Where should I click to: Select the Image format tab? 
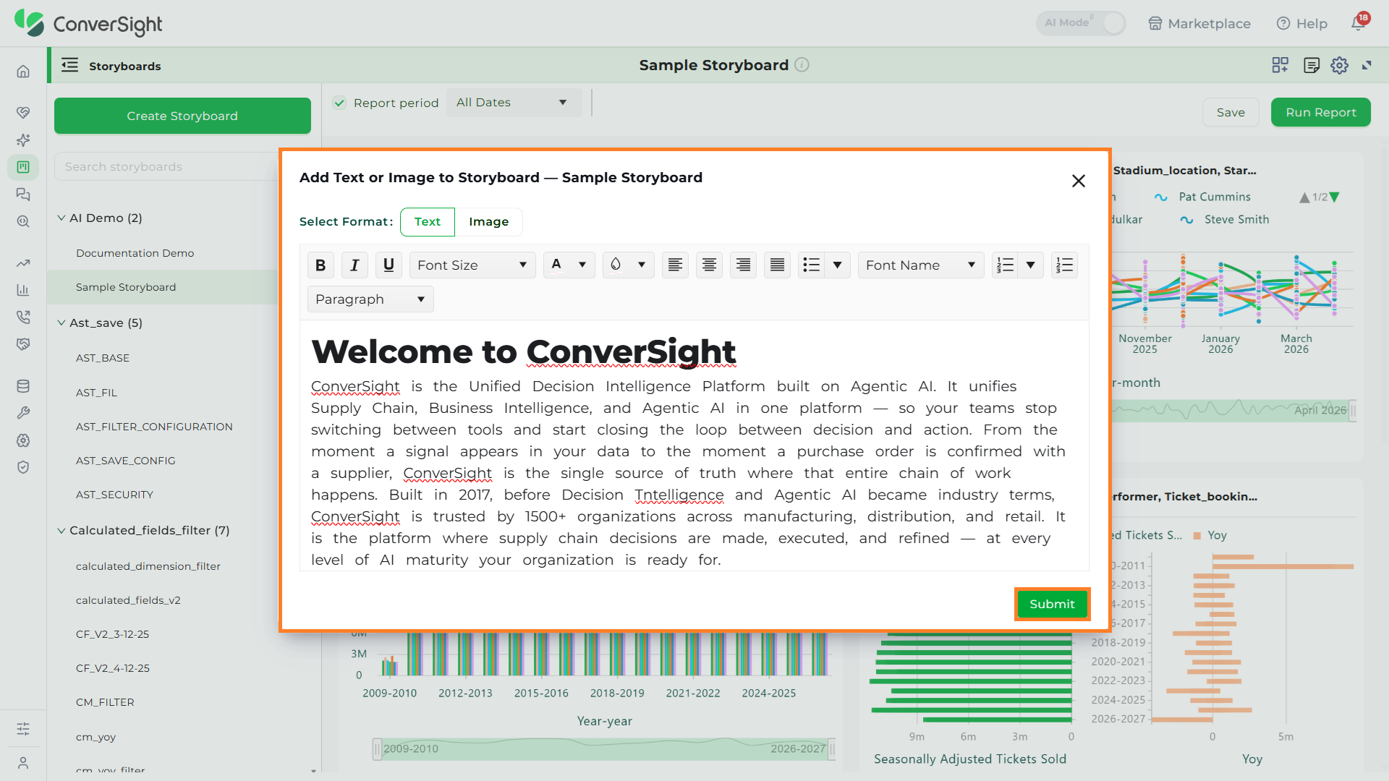(x=489, y=222)
